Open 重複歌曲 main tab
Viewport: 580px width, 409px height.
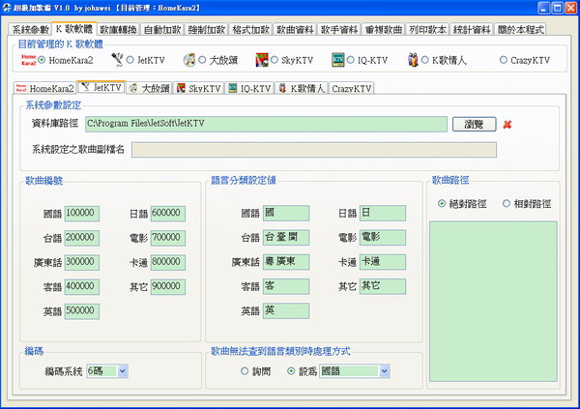pos(384,30)
